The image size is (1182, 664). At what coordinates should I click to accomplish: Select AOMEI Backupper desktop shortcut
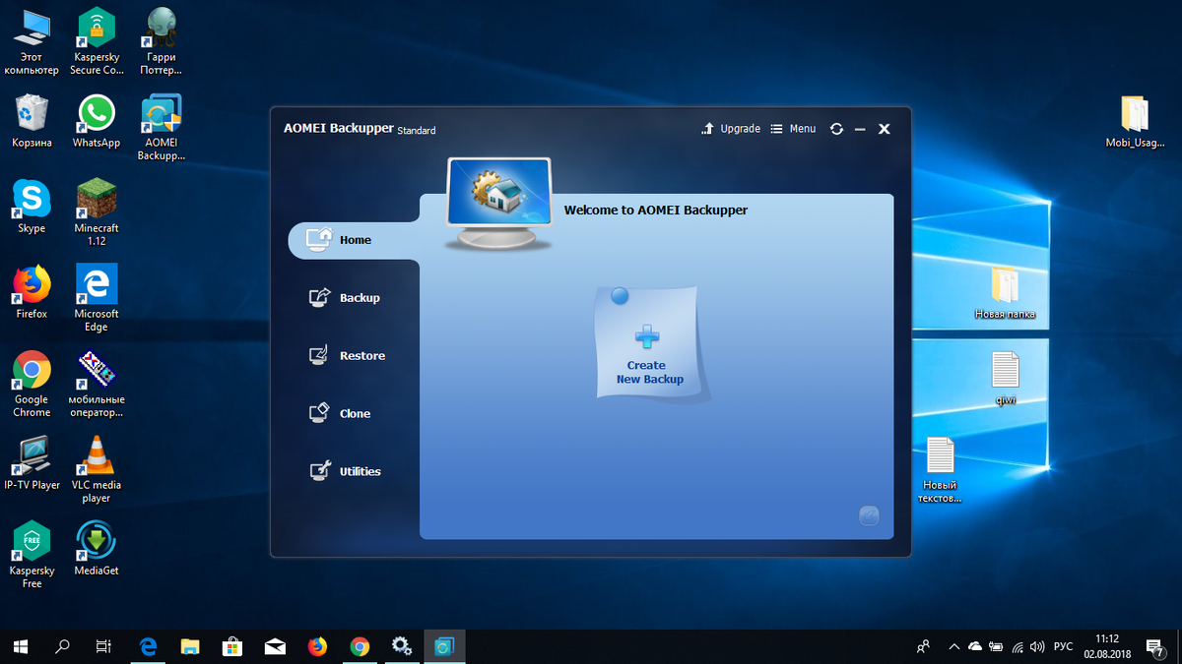click(162, 128)
